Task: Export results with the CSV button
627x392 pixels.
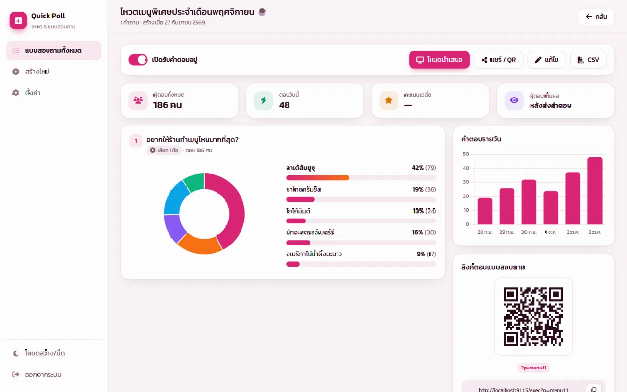Action: click(x=588, y=60)
